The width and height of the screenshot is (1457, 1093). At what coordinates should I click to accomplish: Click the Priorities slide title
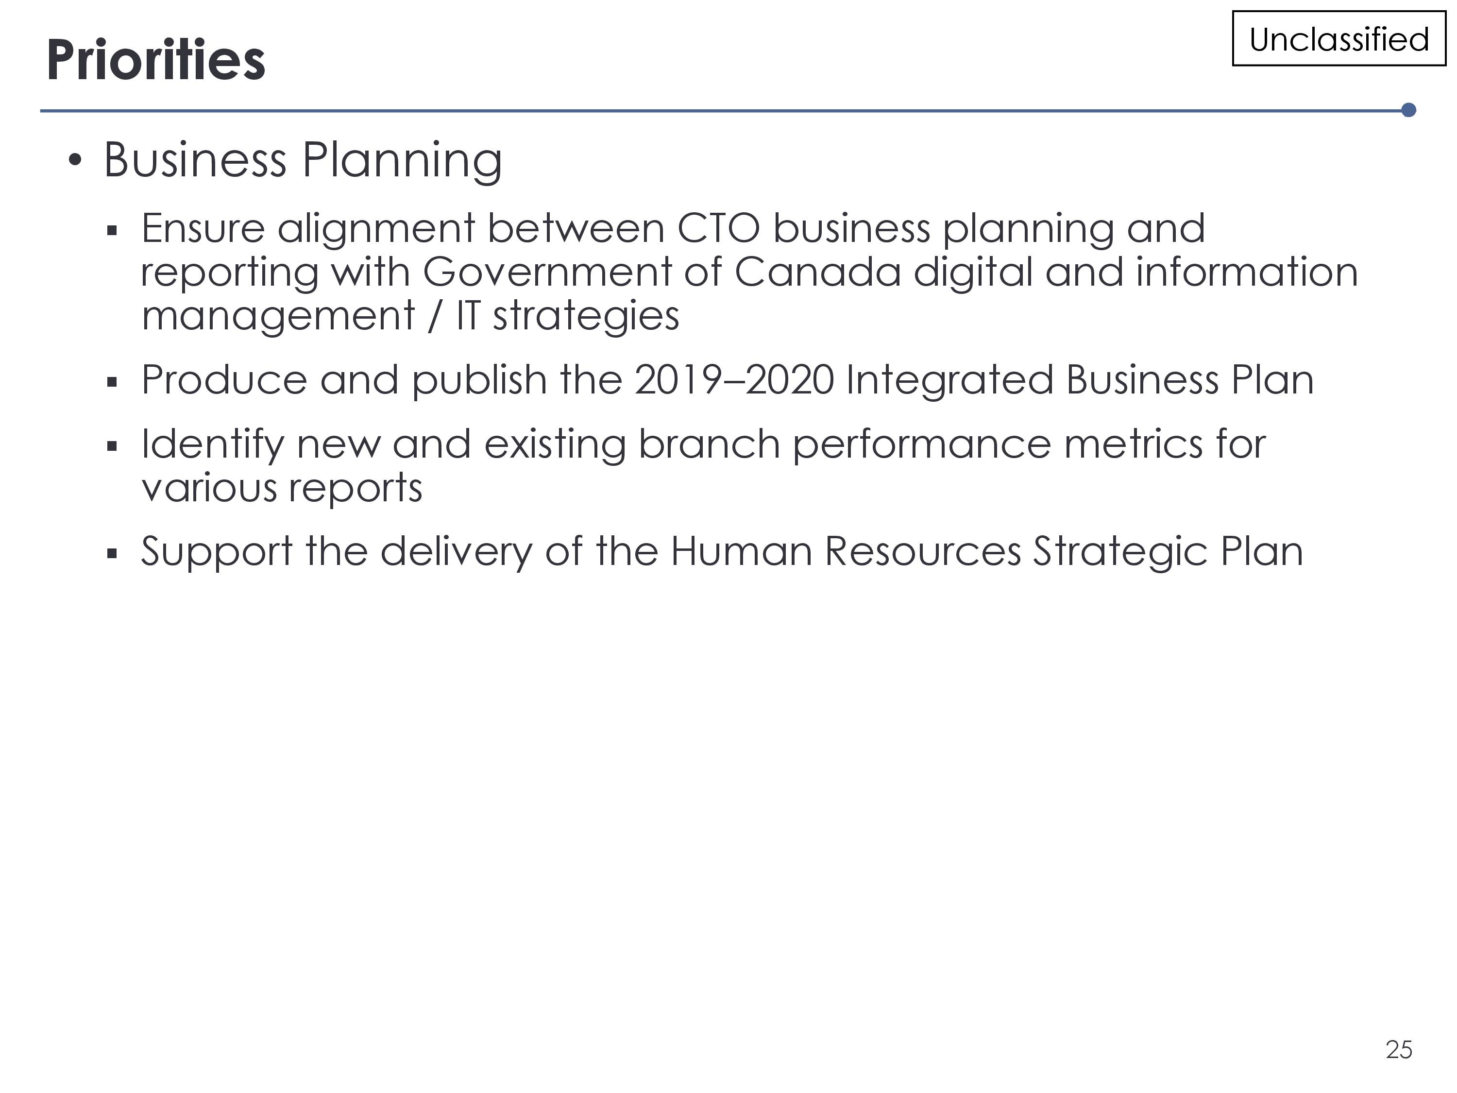pyautogui.click(x=156, y=61)
